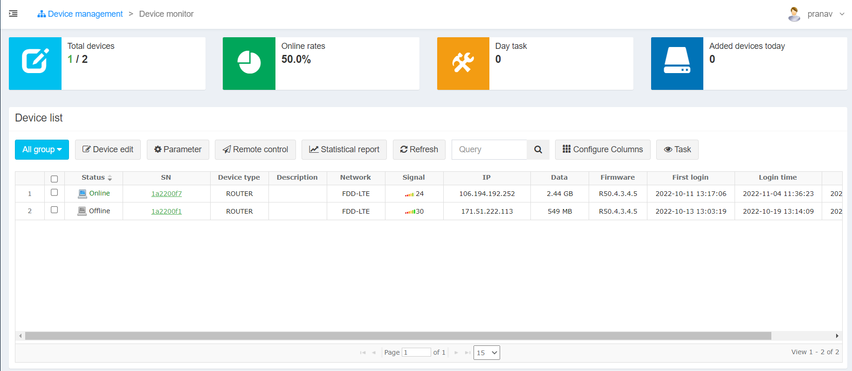The width and height of the screenshot is (852, 371).
Task: Click the Query search input field
Action: coord(489,149)
